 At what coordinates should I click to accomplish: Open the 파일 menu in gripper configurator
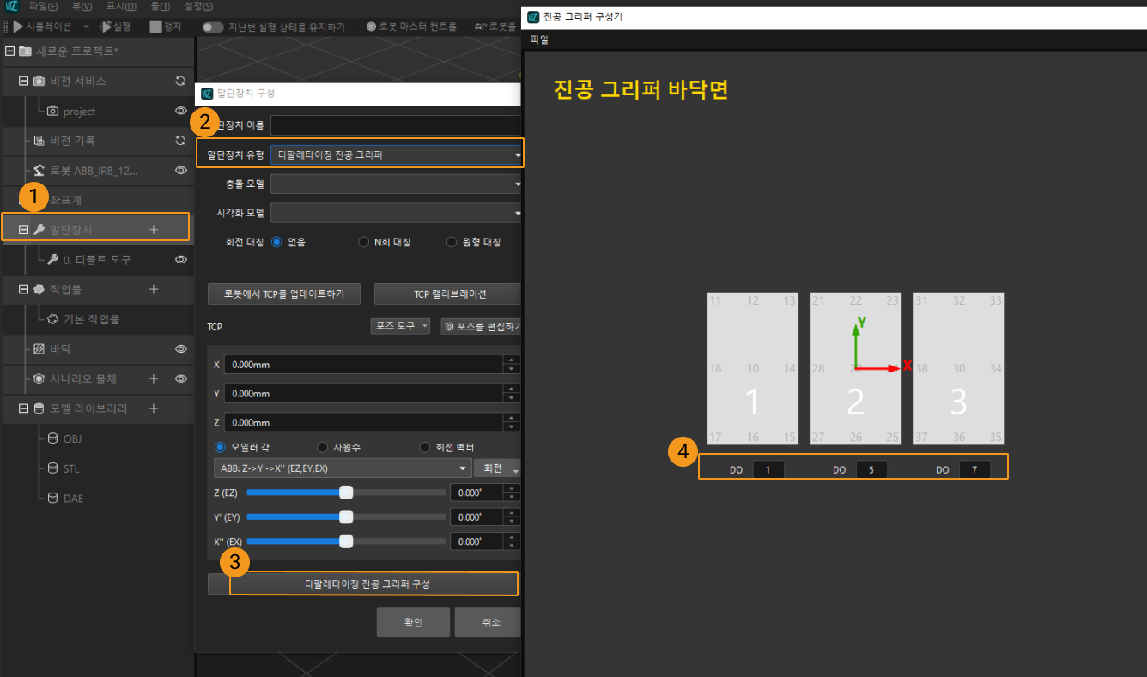(x=539, y=39)
